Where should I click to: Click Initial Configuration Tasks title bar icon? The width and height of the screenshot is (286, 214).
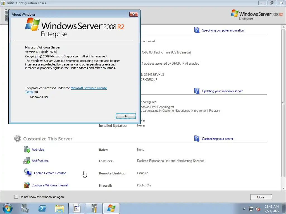(x=3, y=3)
